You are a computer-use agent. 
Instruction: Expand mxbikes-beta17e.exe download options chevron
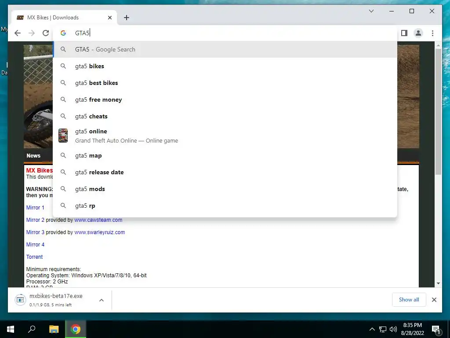pyautogui.click(x=102, y=300)
